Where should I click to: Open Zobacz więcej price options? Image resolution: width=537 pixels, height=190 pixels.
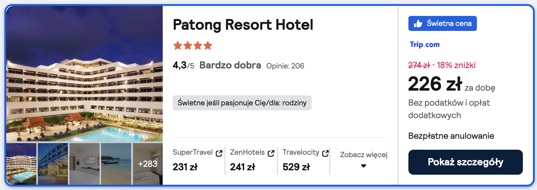tap(364, 155)
